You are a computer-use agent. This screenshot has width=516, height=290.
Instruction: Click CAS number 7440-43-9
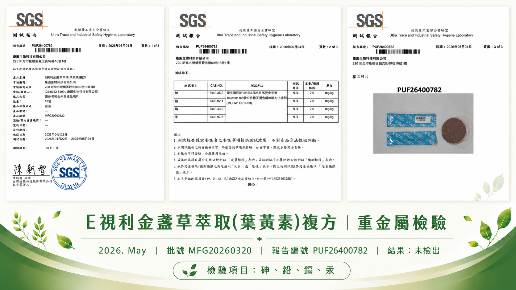pos(216,109)
